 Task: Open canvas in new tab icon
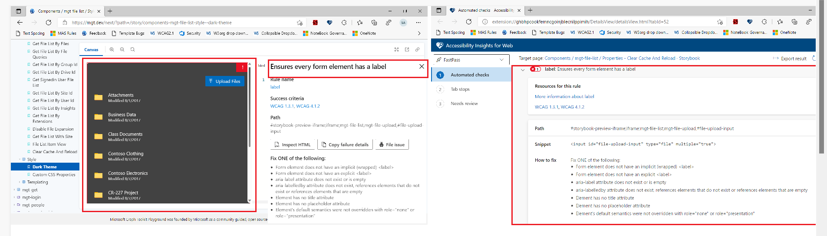point(407,49)
